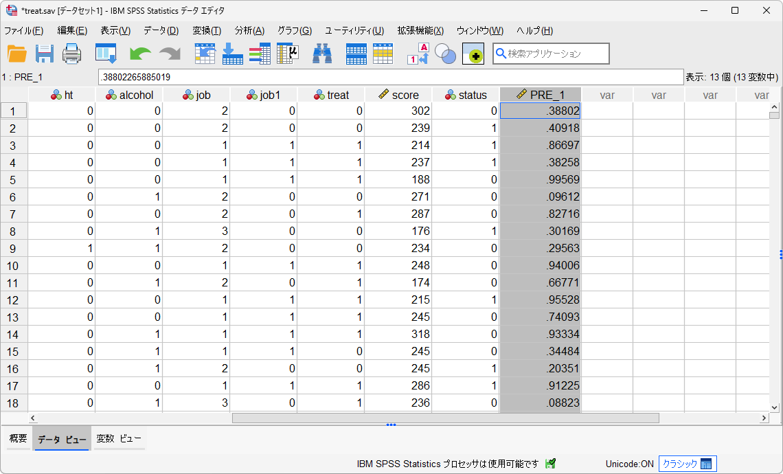Click the クラシック view button
783x474 pixels.
688,464
